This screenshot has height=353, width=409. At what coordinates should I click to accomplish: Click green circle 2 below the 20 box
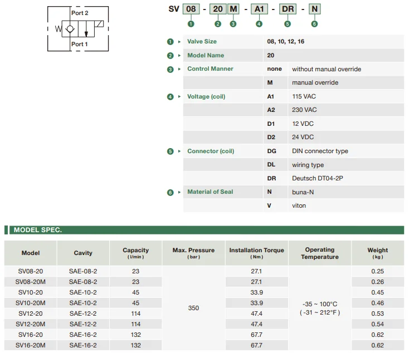pyautogui.click(x=218, y=24)
